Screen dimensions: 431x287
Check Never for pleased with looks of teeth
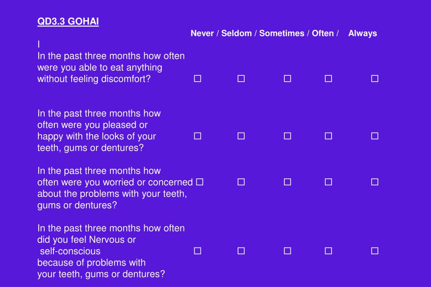[x=197, y=136]
